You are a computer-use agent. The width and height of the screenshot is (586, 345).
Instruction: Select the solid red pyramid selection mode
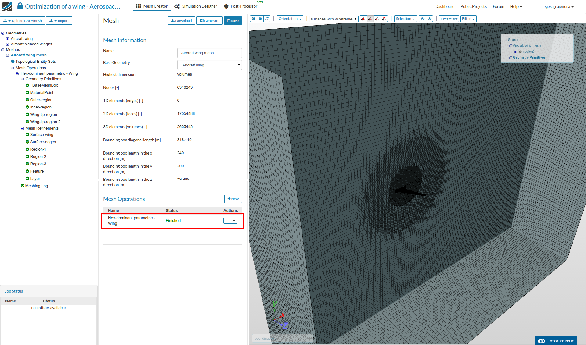[363, 19]
